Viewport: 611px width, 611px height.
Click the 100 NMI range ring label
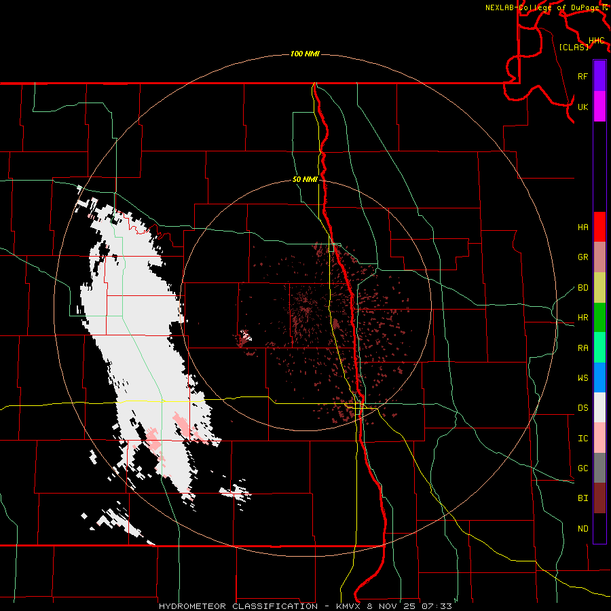(x=305, y=54)
